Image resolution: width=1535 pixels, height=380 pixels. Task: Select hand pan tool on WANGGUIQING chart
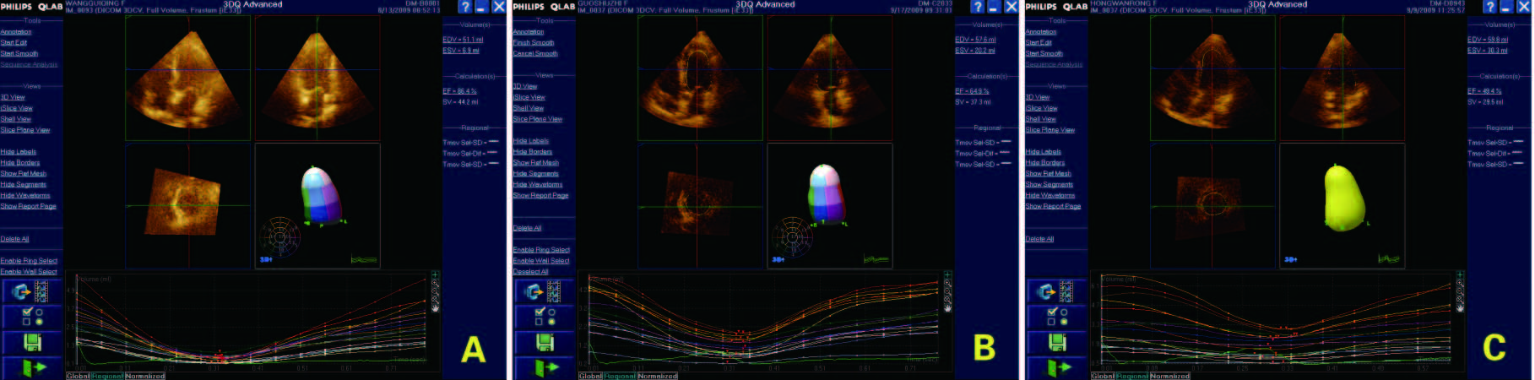coord(436,307)
